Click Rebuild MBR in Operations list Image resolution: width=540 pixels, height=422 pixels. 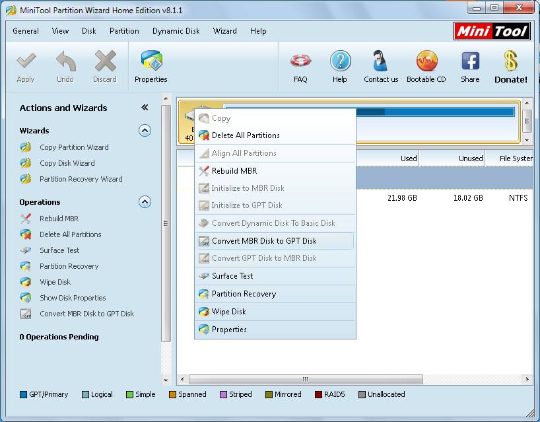[59, 219]
